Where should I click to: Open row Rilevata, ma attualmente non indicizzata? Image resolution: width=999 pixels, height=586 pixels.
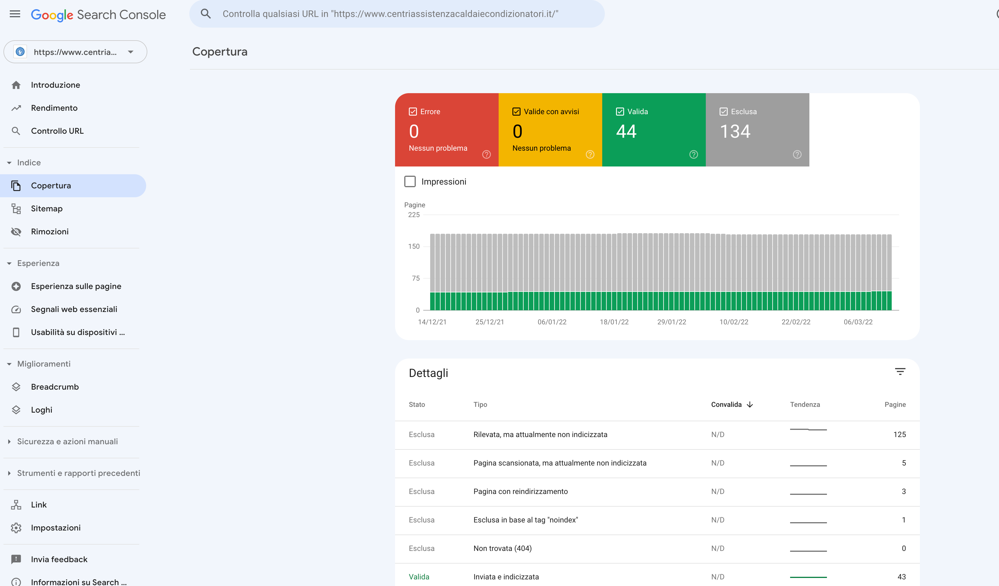(x=657, y=435)
